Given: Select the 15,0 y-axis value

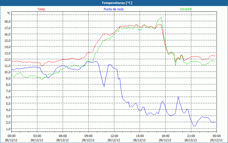Looking at the screenshot, I should [x=7, y=41].
